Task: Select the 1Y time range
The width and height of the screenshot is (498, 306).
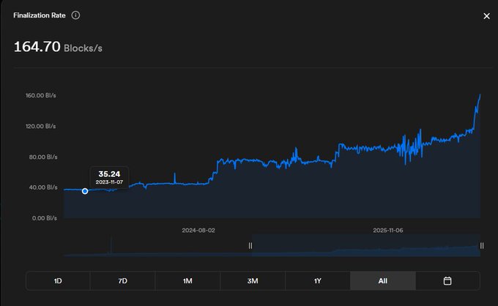Action: pos(318,281)
